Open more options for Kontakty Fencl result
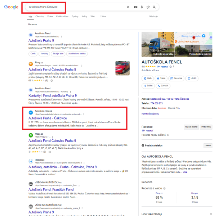223x216 pixels. pyautogui.click(x=70, y=91)
